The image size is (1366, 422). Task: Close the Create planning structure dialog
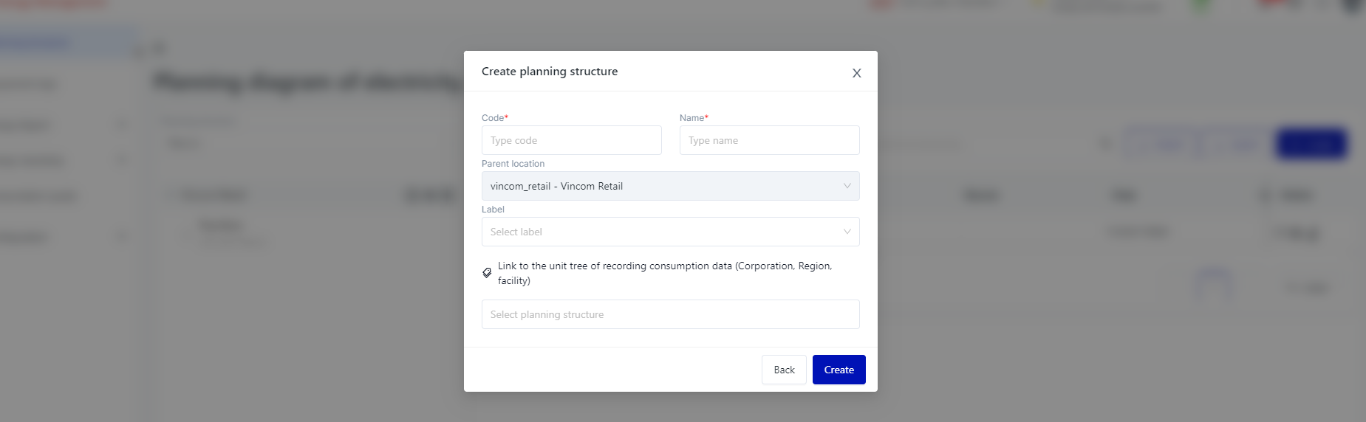pos(856,73)
